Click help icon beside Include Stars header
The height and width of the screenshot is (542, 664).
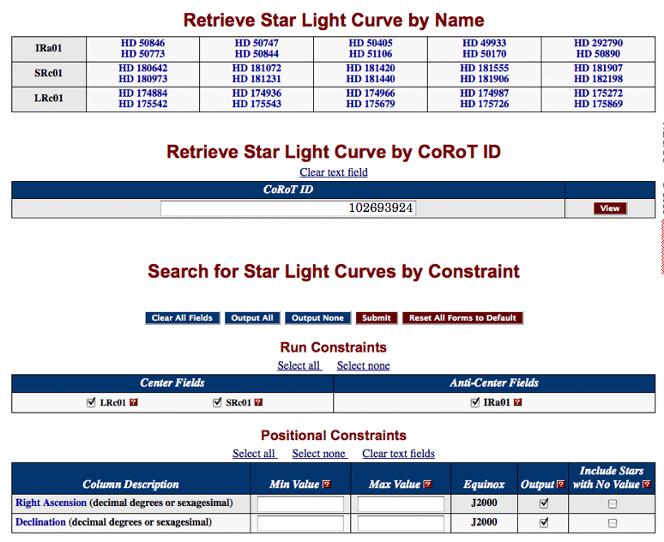point(646,485)
